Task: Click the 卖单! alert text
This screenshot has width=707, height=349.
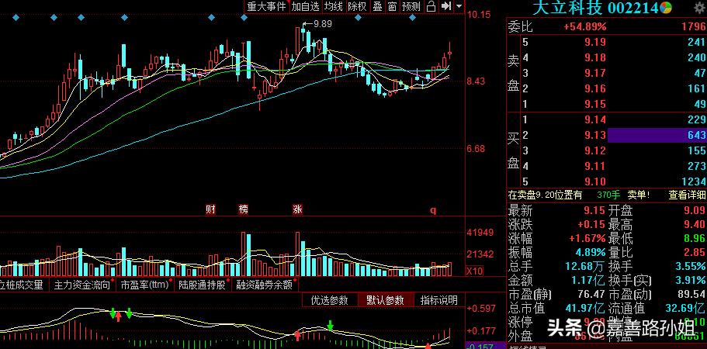Action: [639, 195]
